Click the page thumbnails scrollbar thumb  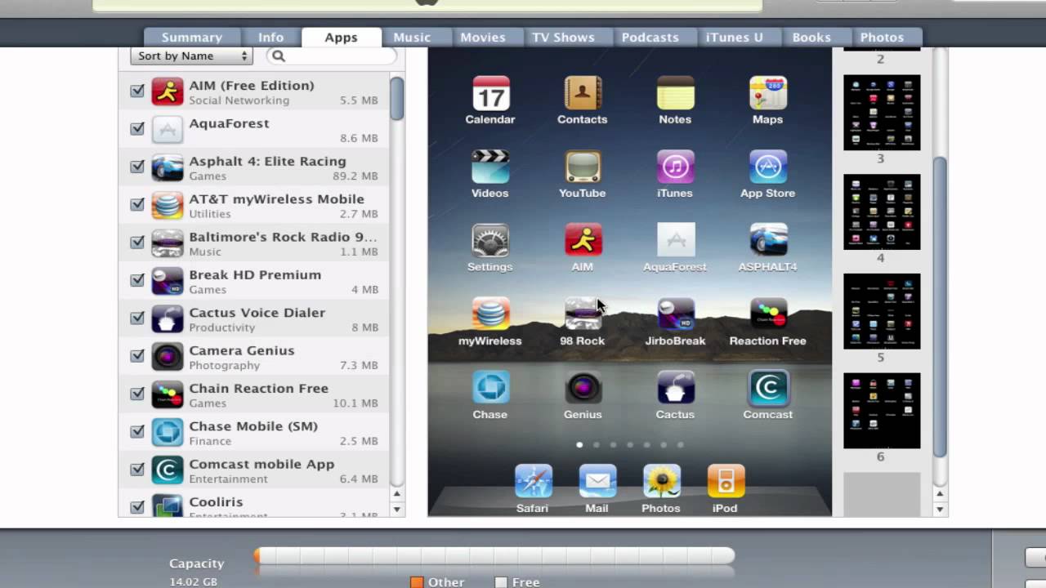940,307
